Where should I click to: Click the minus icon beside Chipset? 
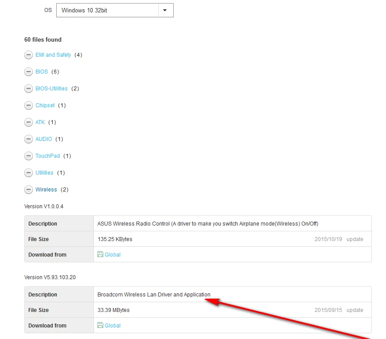click(x=28, y=105)
